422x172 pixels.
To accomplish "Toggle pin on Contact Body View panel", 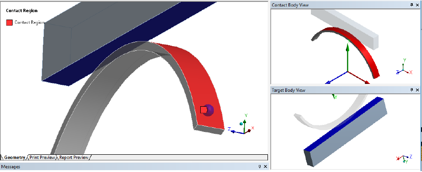I will click(x=412, y=5).
